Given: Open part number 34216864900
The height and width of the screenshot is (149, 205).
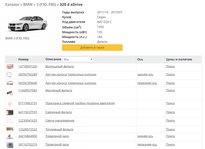Looking at the screenshot, I should pyautogui.click(x=28, y=136).
